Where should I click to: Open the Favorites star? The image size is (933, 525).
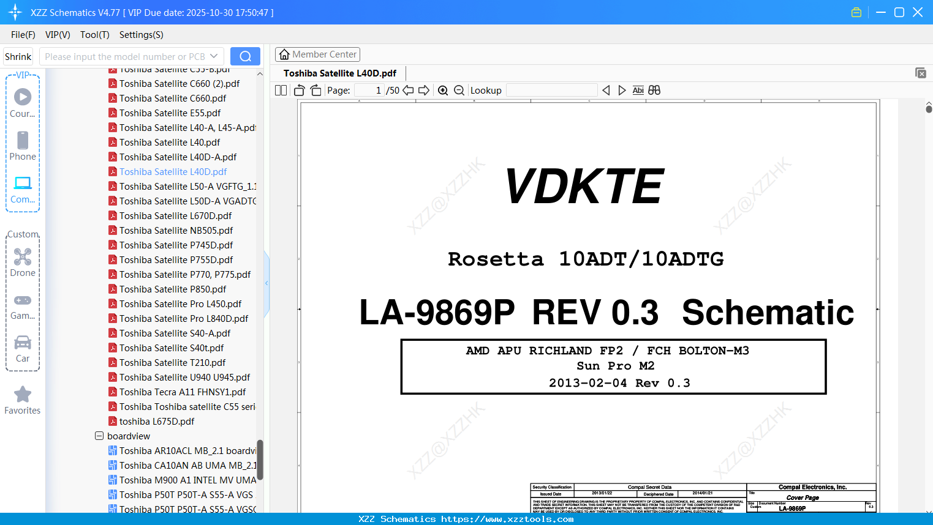[x=23, y=400]
